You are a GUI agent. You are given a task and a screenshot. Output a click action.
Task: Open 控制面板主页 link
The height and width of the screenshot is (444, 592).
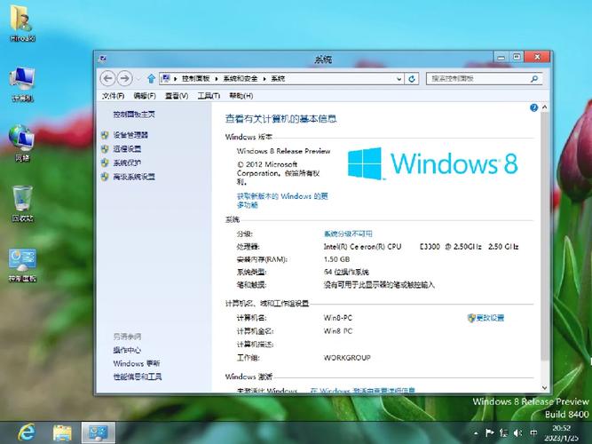coord(134,115)
